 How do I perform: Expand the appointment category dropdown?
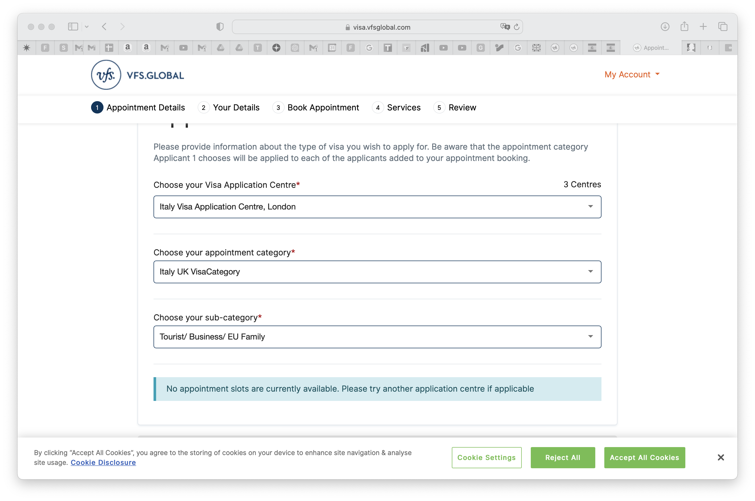[377, 272]
